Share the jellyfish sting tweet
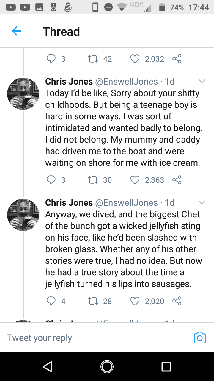 pyautogui.click(x=177, y=301)
